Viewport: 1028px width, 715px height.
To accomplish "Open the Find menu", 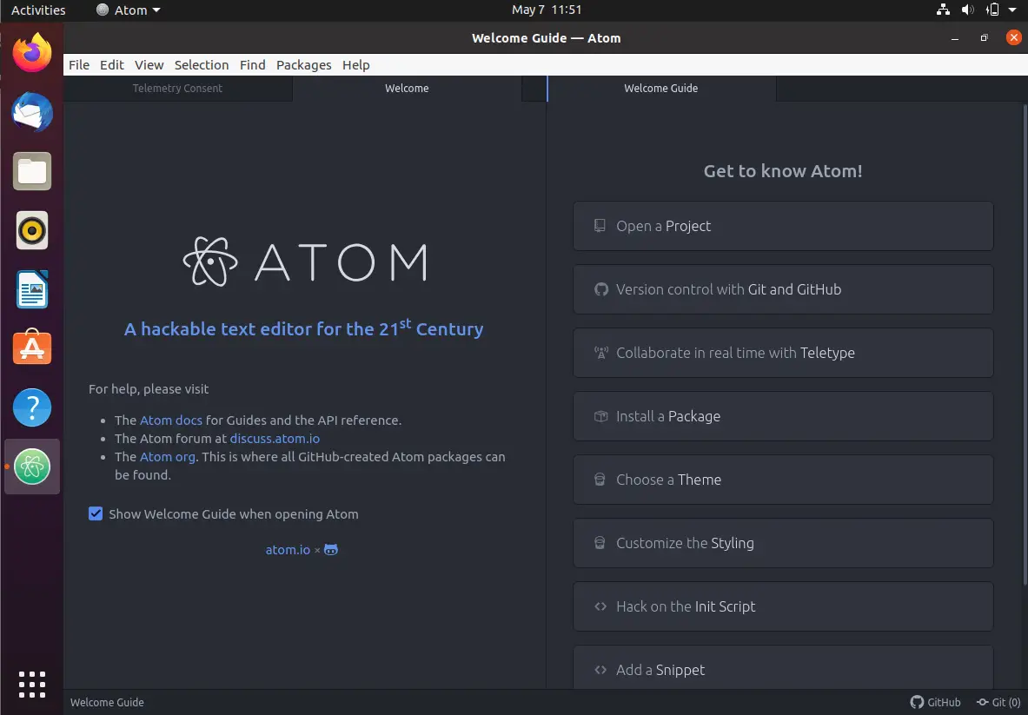I will coord(252,65).
